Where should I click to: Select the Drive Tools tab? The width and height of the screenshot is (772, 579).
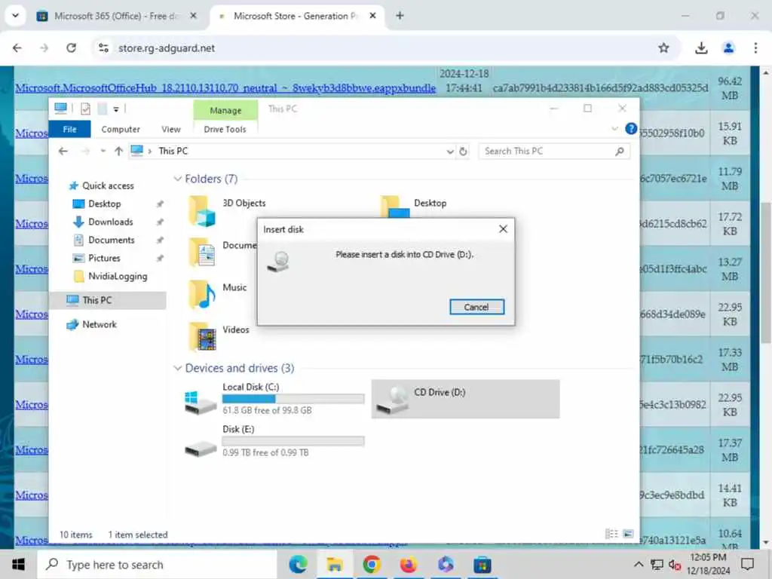point(225,129)
